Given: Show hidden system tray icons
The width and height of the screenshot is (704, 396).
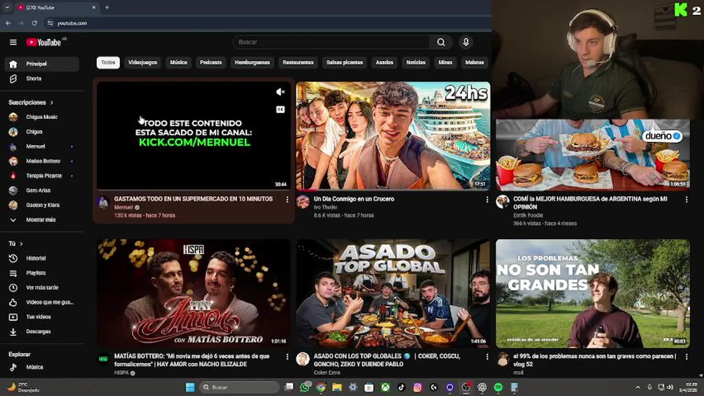Looking at the screenshot, I should pyautogui.click(x=638, y=387).
